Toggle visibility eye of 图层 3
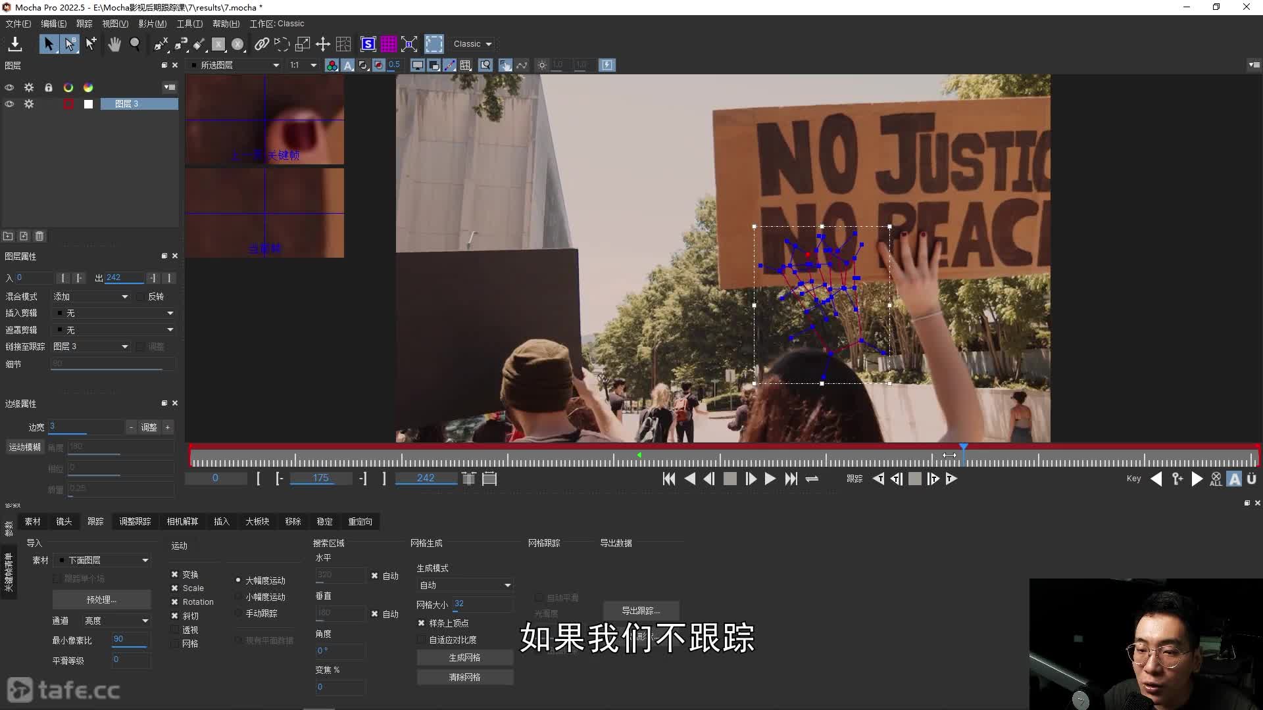 coord(9,104)
